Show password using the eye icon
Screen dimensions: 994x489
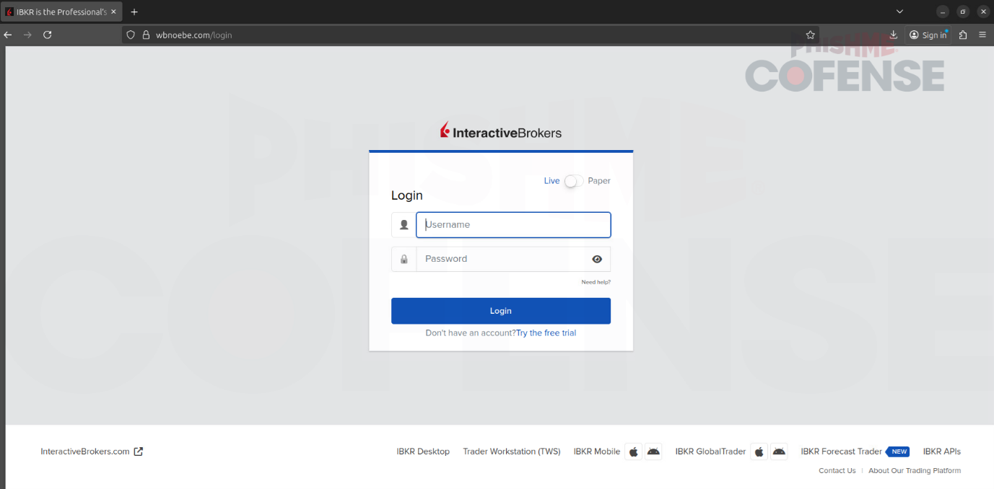(x=597, y=259)
